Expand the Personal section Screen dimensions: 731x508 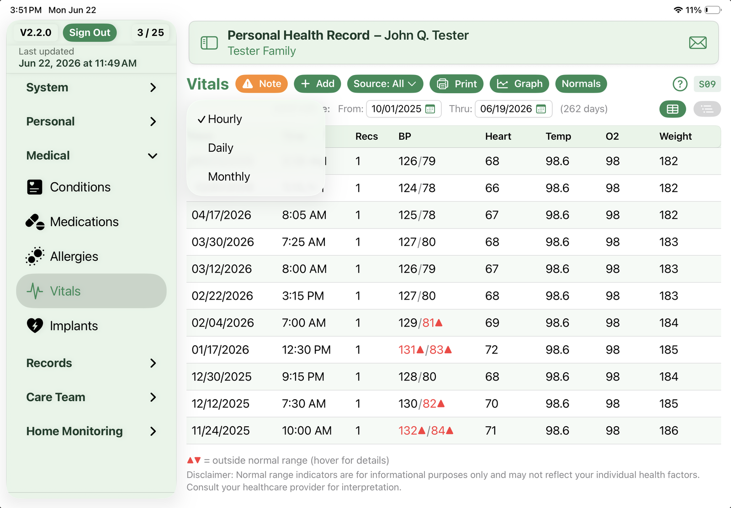point(91,122)
